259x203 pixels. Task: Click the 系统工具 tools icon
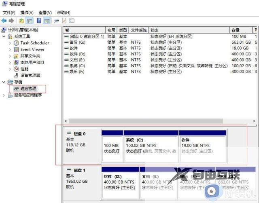[10, 36]
